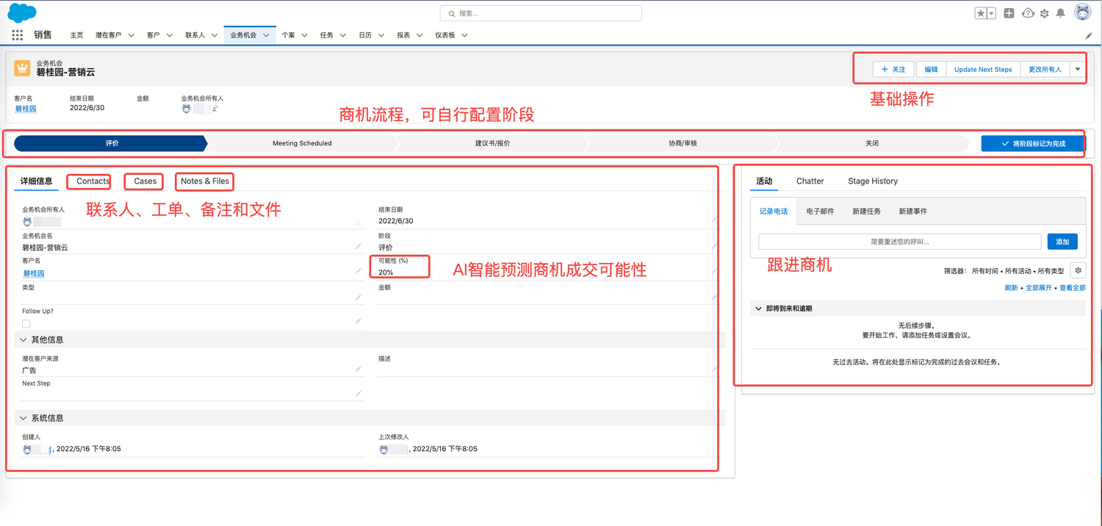1102x526 pixels.
Task: Edit the Next Step field pencil
Action: click(x=359, y=394)
